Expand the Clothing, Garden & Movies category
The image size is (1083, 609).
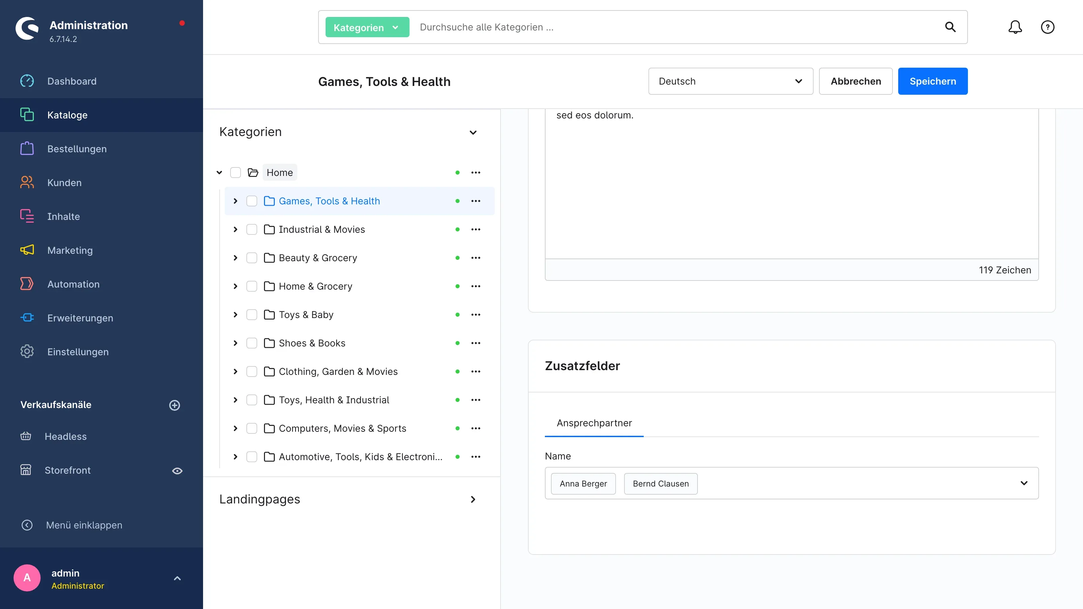pyautogui.click(x=236, y=371)
